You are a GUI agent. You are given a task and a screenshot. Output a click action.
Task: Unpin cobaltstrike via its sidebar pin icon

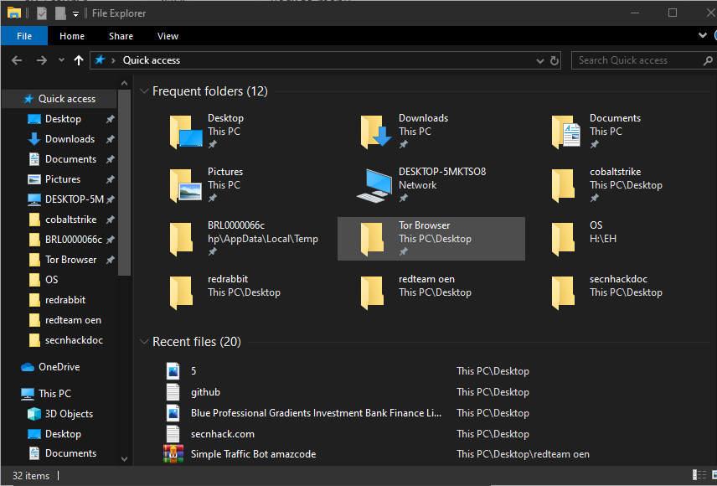(111, 220)
